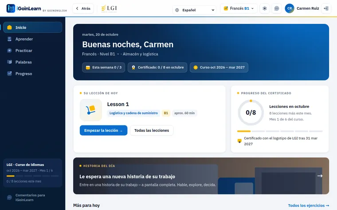337x210 pixels.
Task: Click the logout icon beside Carmen Ruiz
Action: (x=326, y=8)
